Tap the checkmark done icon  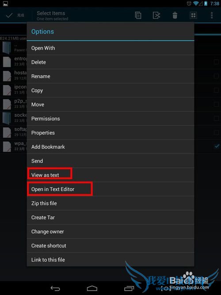(9, 15)
